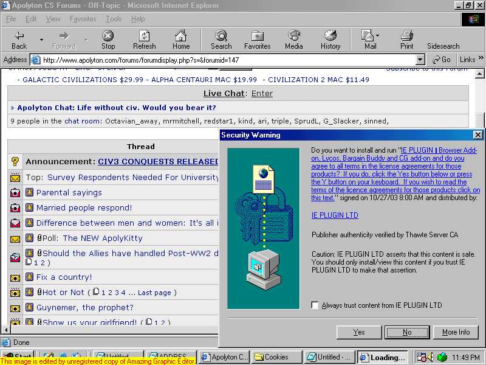Click No in the Security Warning
486x365 pixels.
pyautogui.click(x=407, y=332)
